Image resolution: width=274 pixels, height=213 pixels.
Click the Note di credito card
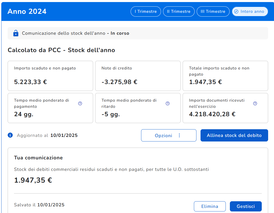(x=138, y=76)
